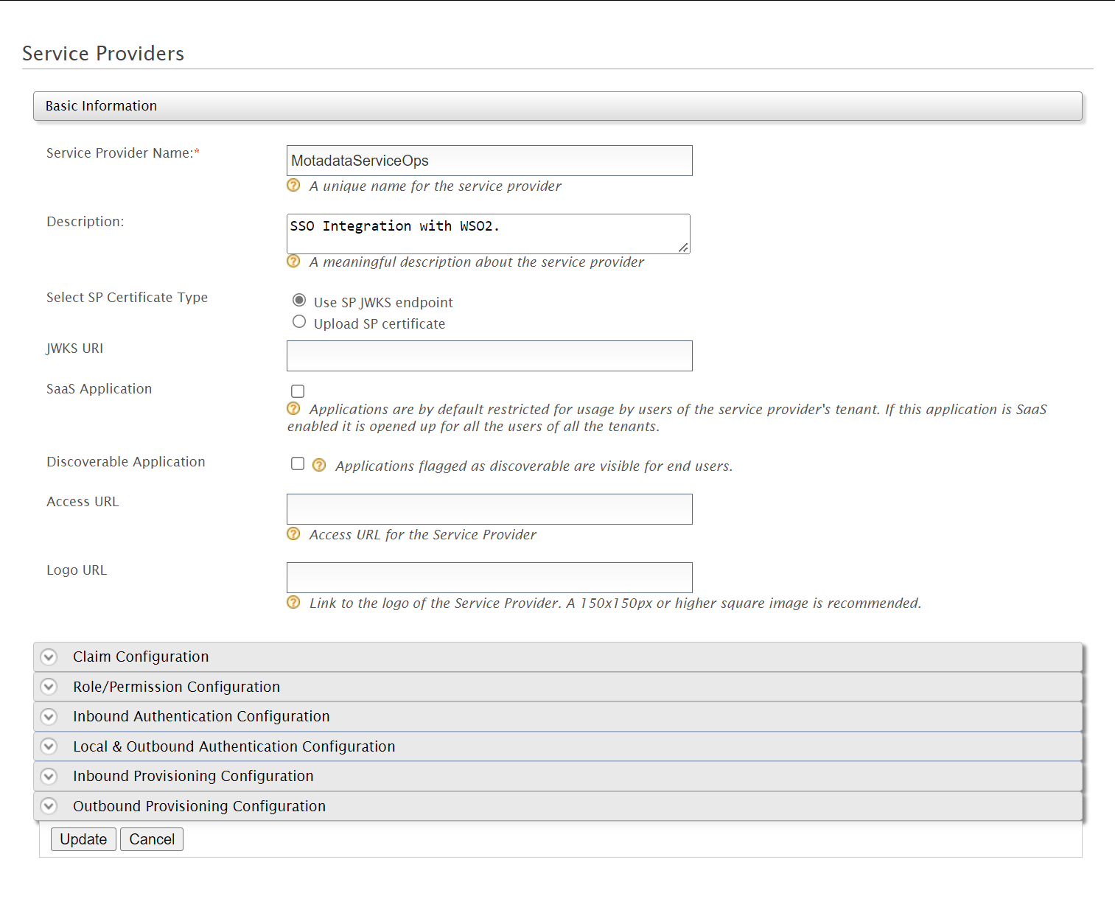The width and height of the screenshot is (1115, 910).
Task: Click the help icon beside Logo URL
Action: click(x=293, y=603)
